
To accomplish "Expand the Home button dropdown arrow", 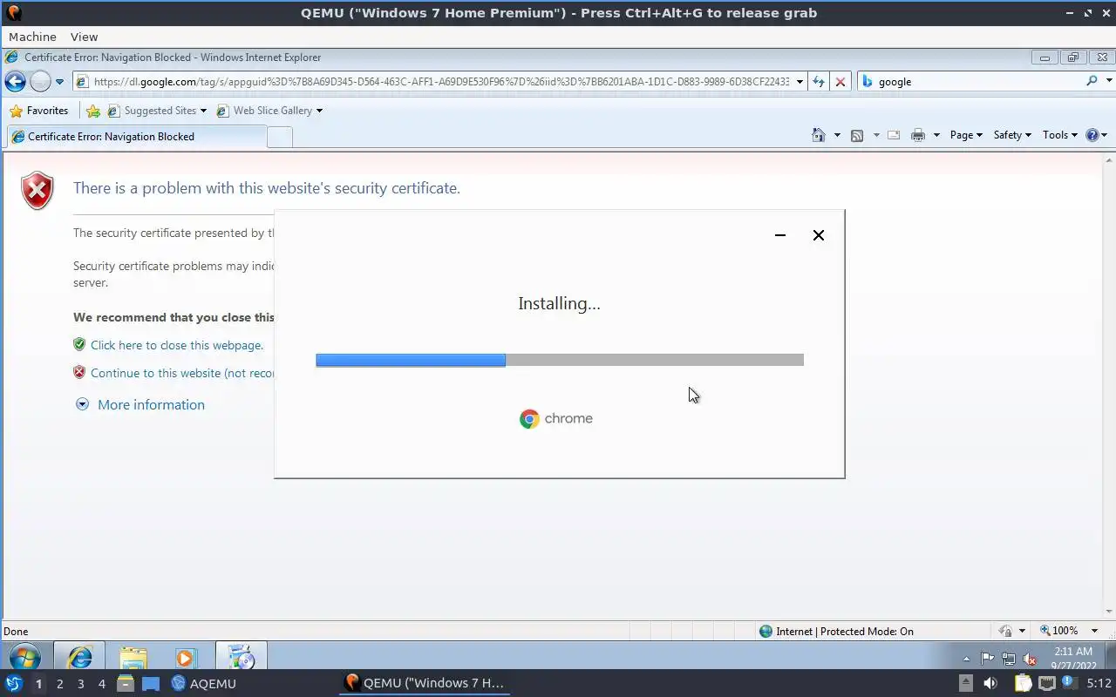I will (837, 135).
